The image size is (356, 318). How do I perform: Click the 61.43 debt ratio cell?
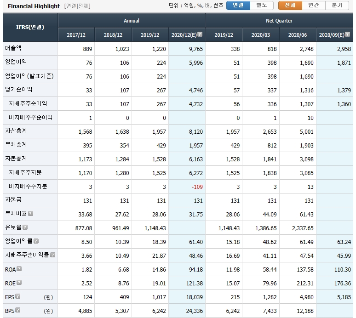coord(298,214)
